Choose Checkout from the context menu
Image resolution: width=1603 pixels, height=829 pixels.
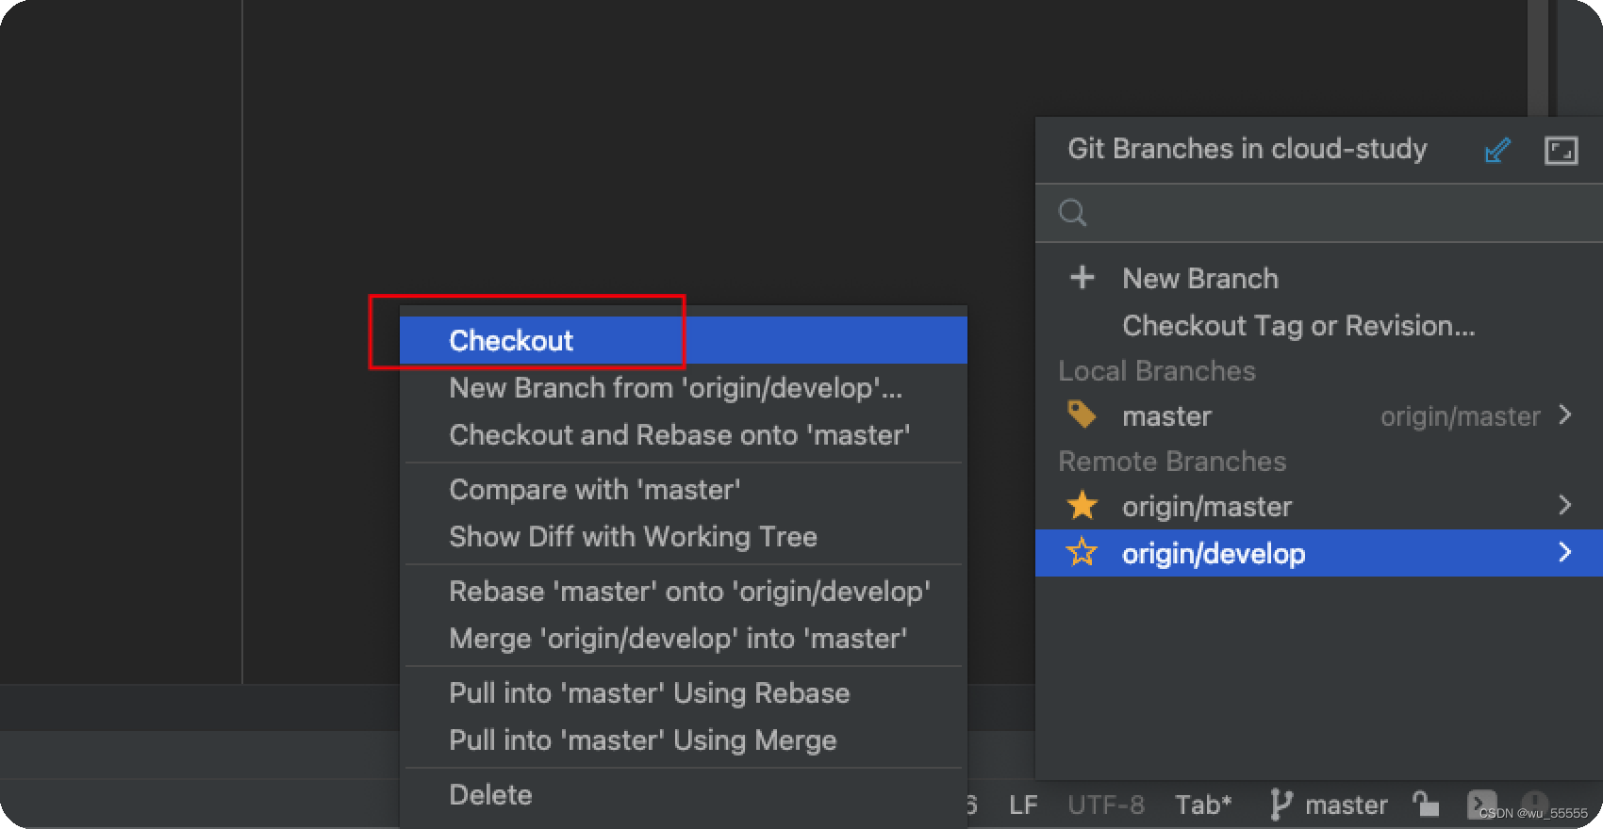click(x=511, y=340)
